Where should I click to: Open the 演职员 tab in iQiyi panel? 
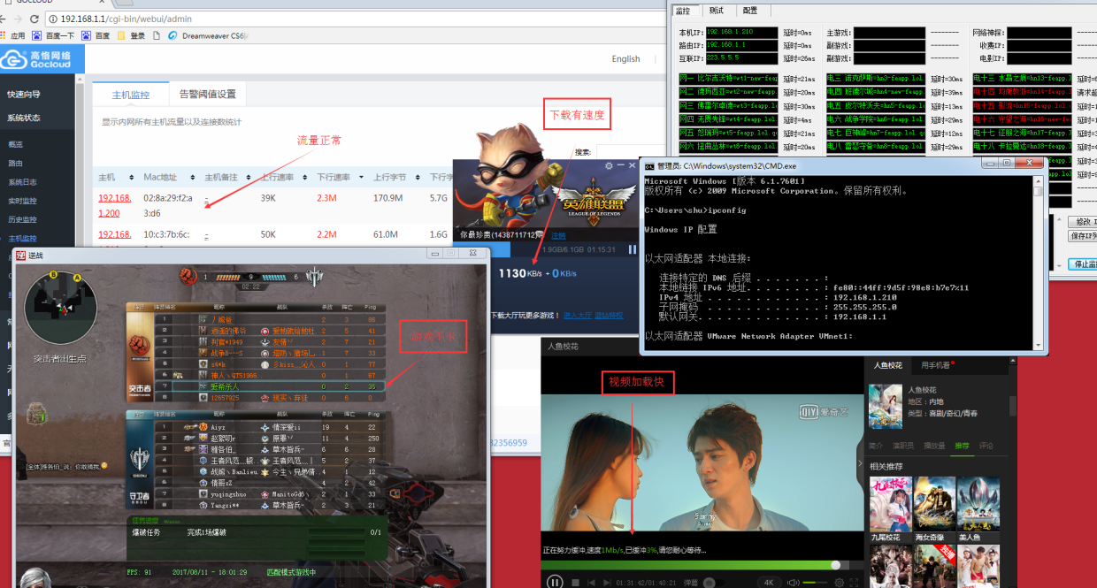[x=903, y=445]
